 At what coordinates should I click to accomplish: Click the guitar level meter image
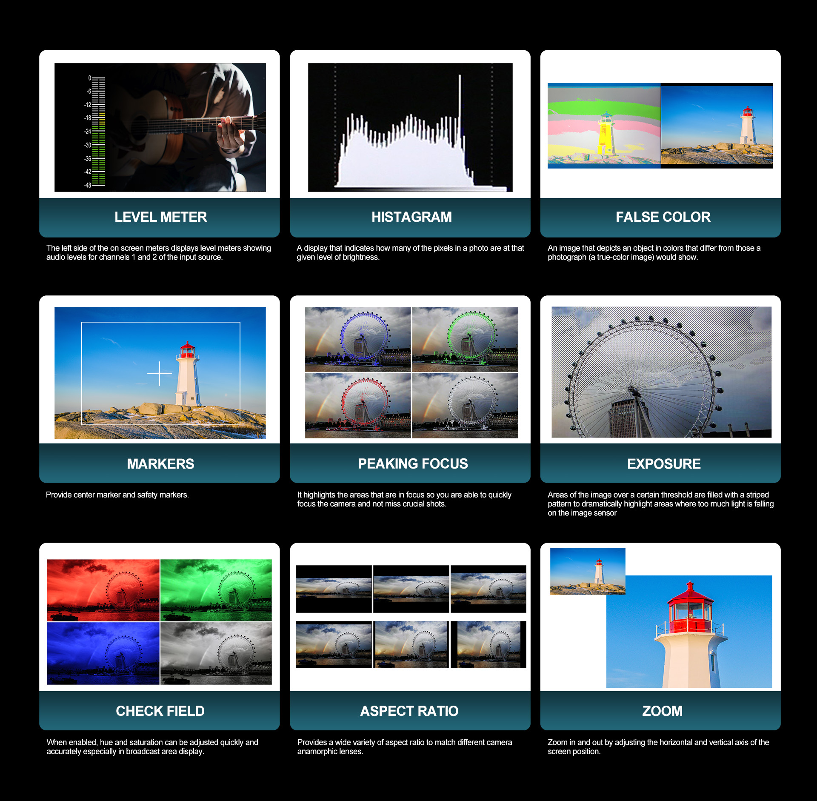(160, 127)
